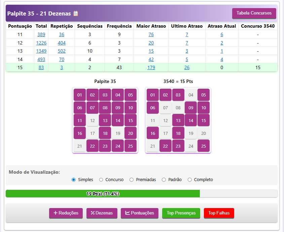Image resolution: width=284 pixels, height=232 pixels.
Task: Click number 04 in the 3540 result grid
Action: pos(191,95)
